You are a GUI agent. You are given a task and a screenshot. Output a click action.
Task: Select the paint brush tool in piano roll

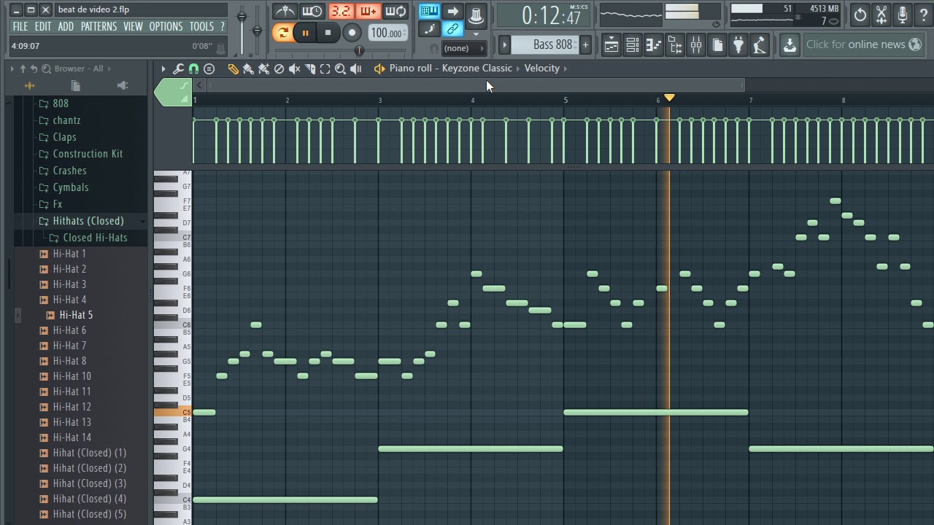[x=248, y=69]
